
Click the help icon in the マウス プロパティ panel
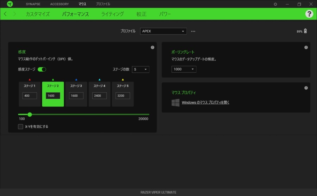tap(306, 88)
